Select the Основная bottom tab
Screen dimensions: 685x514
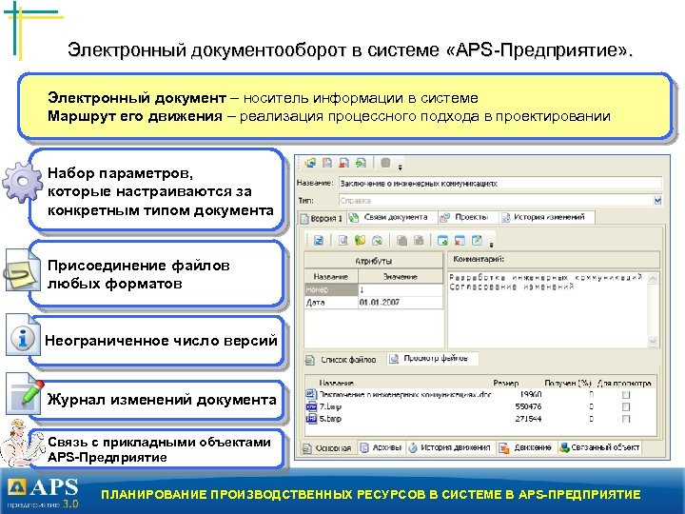(x=327, y=448)
